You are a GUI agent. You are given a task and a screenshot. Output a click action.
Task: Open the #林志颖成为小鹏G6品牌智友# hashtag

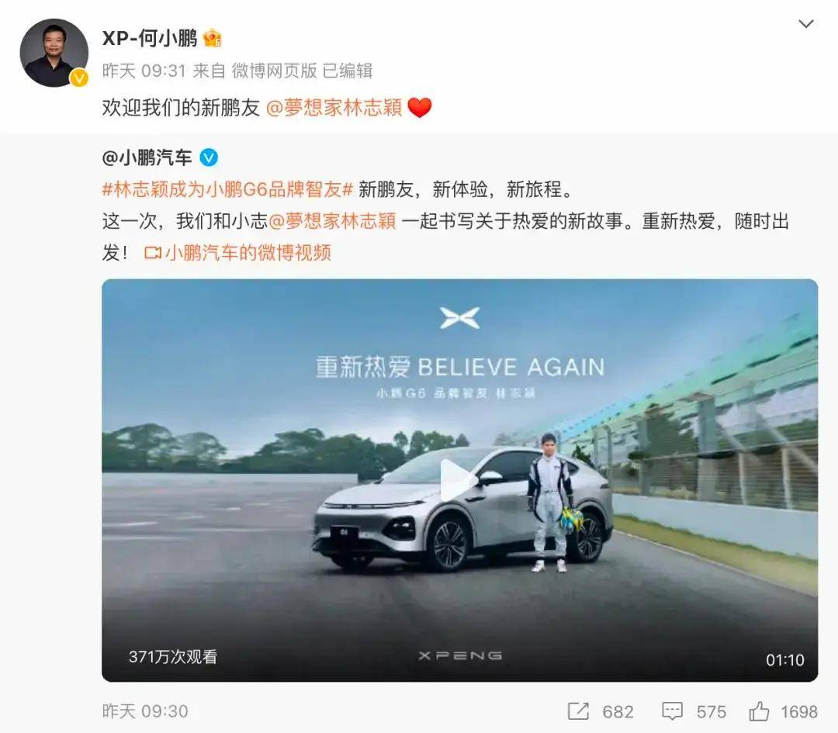pyautogui.click(x=227, y=189)
